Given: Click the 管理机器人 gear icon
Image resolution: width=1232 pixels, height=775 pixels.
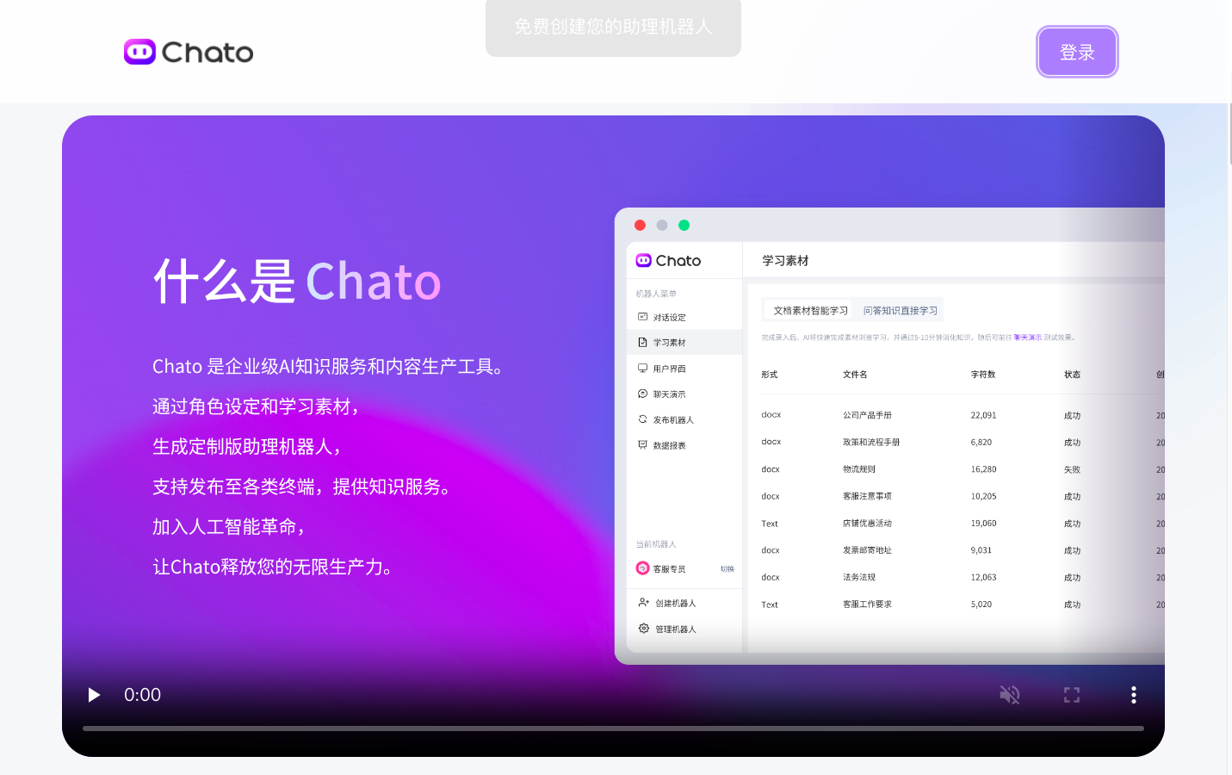Looking at the screenshot, I should [643, 629].
